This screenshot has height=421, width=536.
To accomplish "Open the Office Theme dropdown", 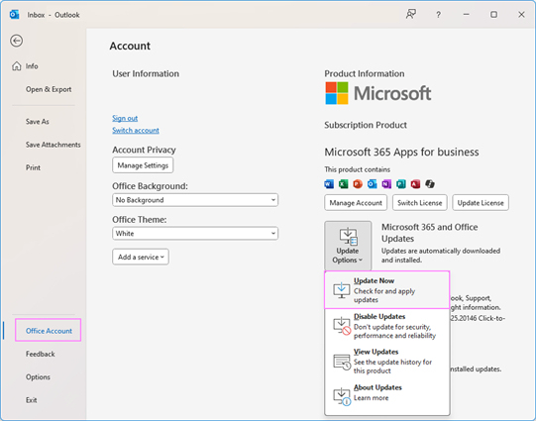I will click(195, 234).
